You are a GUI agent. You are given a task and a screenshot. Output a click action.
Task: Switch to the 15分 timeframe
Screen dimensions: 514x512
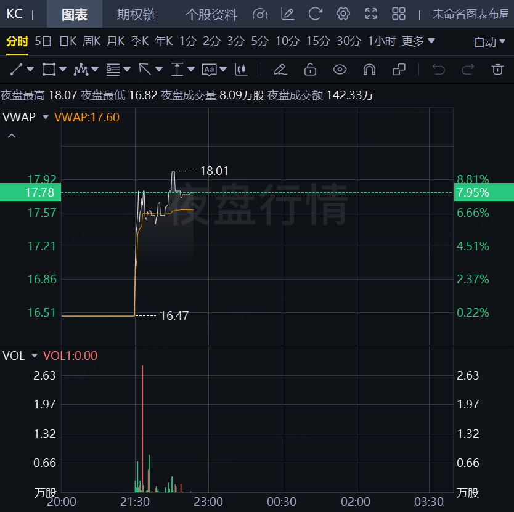coord(318,41)
